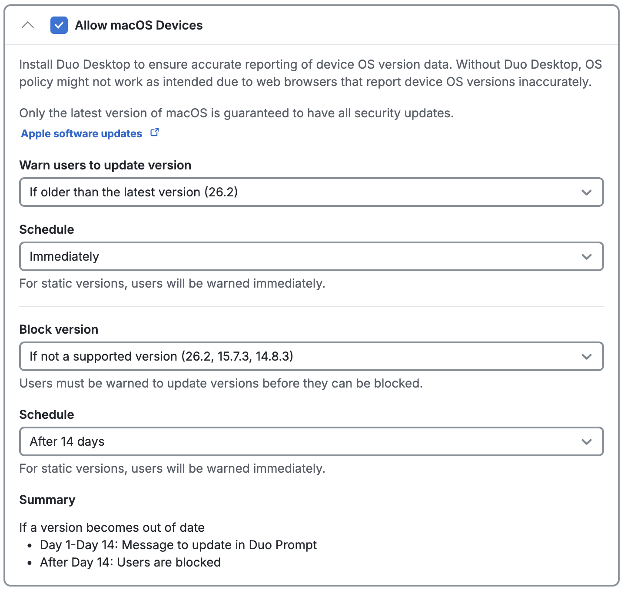Image resolution: width=624 pixels, height=590 pixels.
Task: Open the Warn users to update version dropdown
Action: pyautogui.click(x=311, y=192)
